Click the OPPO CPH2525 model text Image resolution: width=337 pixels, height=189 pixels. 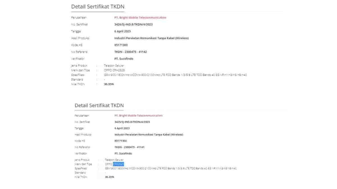click(112, 70)
